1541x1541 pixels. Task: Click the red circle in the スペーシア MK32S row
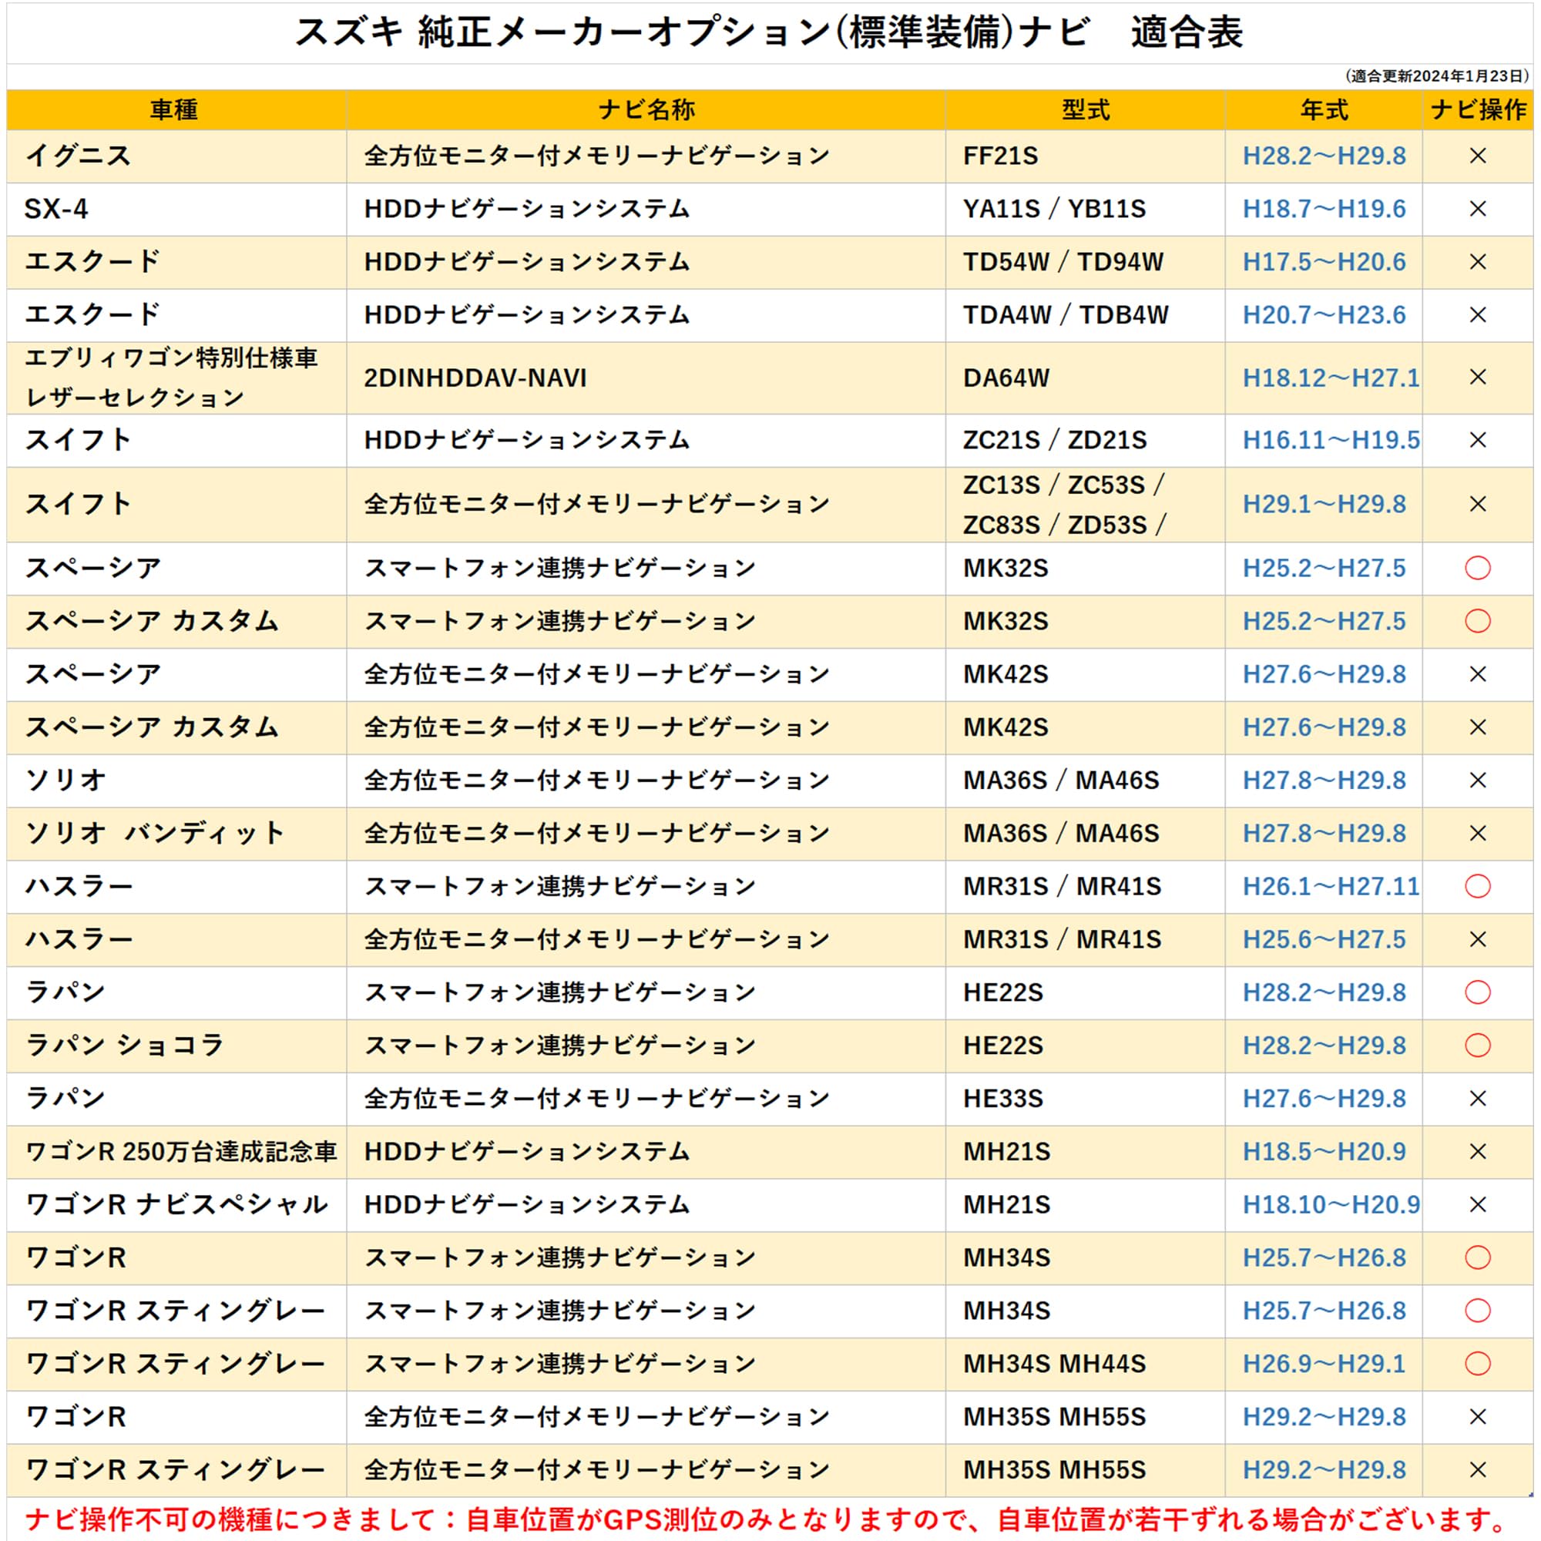pyautogui.click(x=1477, y=568)
